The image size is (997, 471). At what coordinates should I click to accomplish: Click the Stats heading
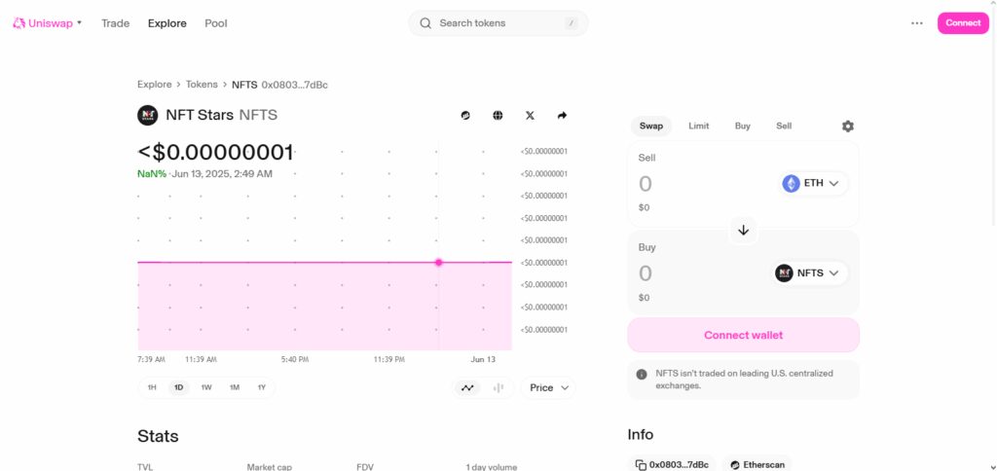158,436
